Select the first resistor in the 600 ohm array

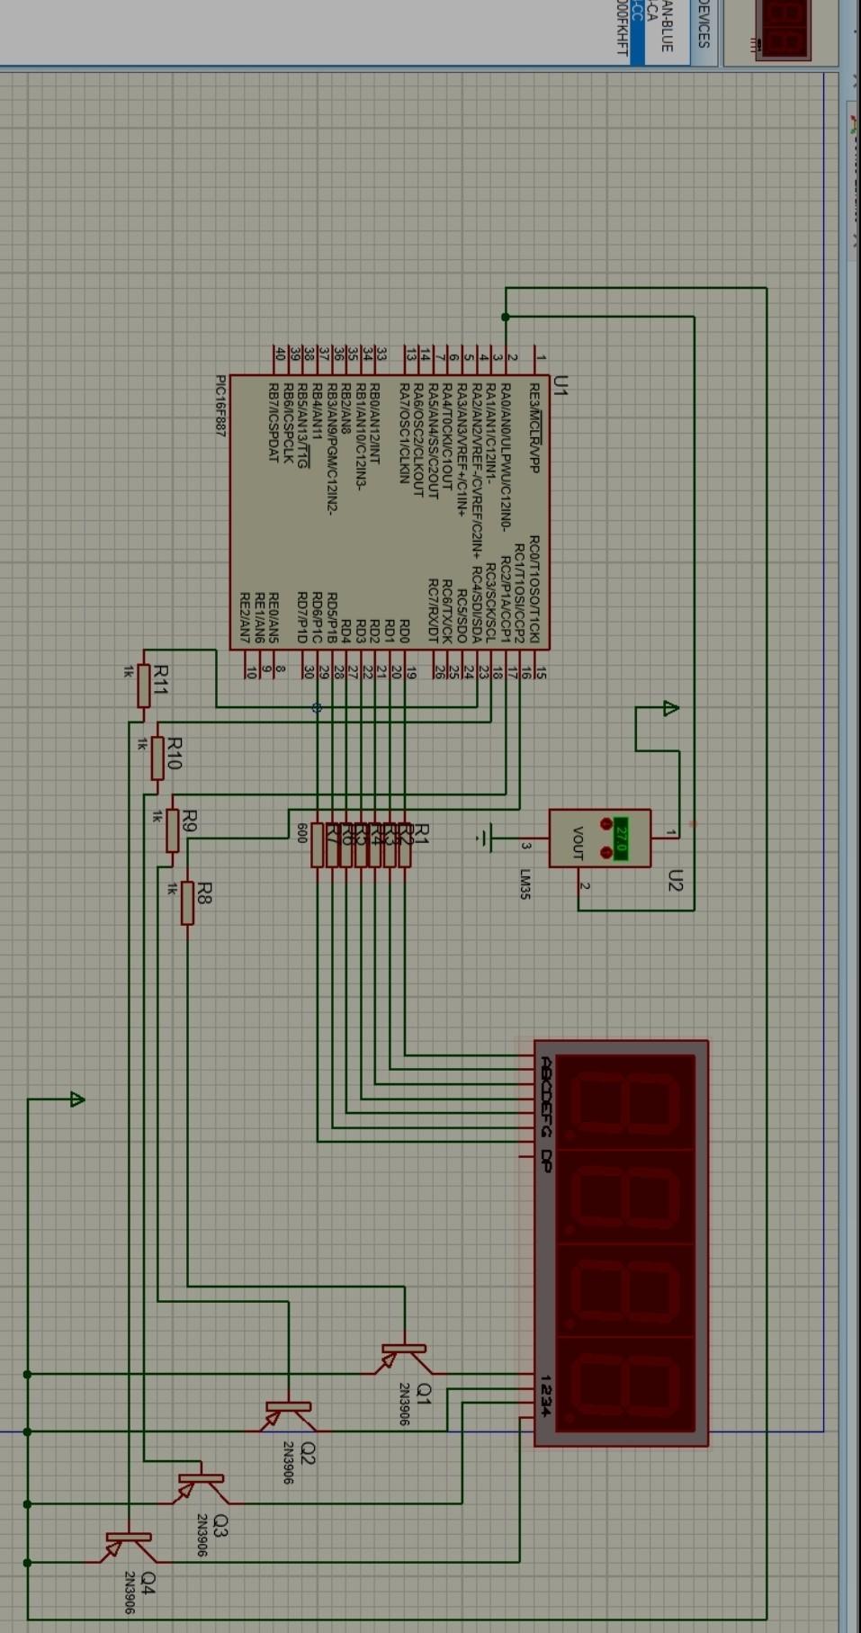tap(404, 844)
